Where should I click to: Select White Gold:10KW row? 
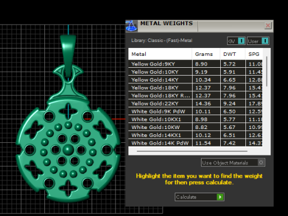click(196, 127)
